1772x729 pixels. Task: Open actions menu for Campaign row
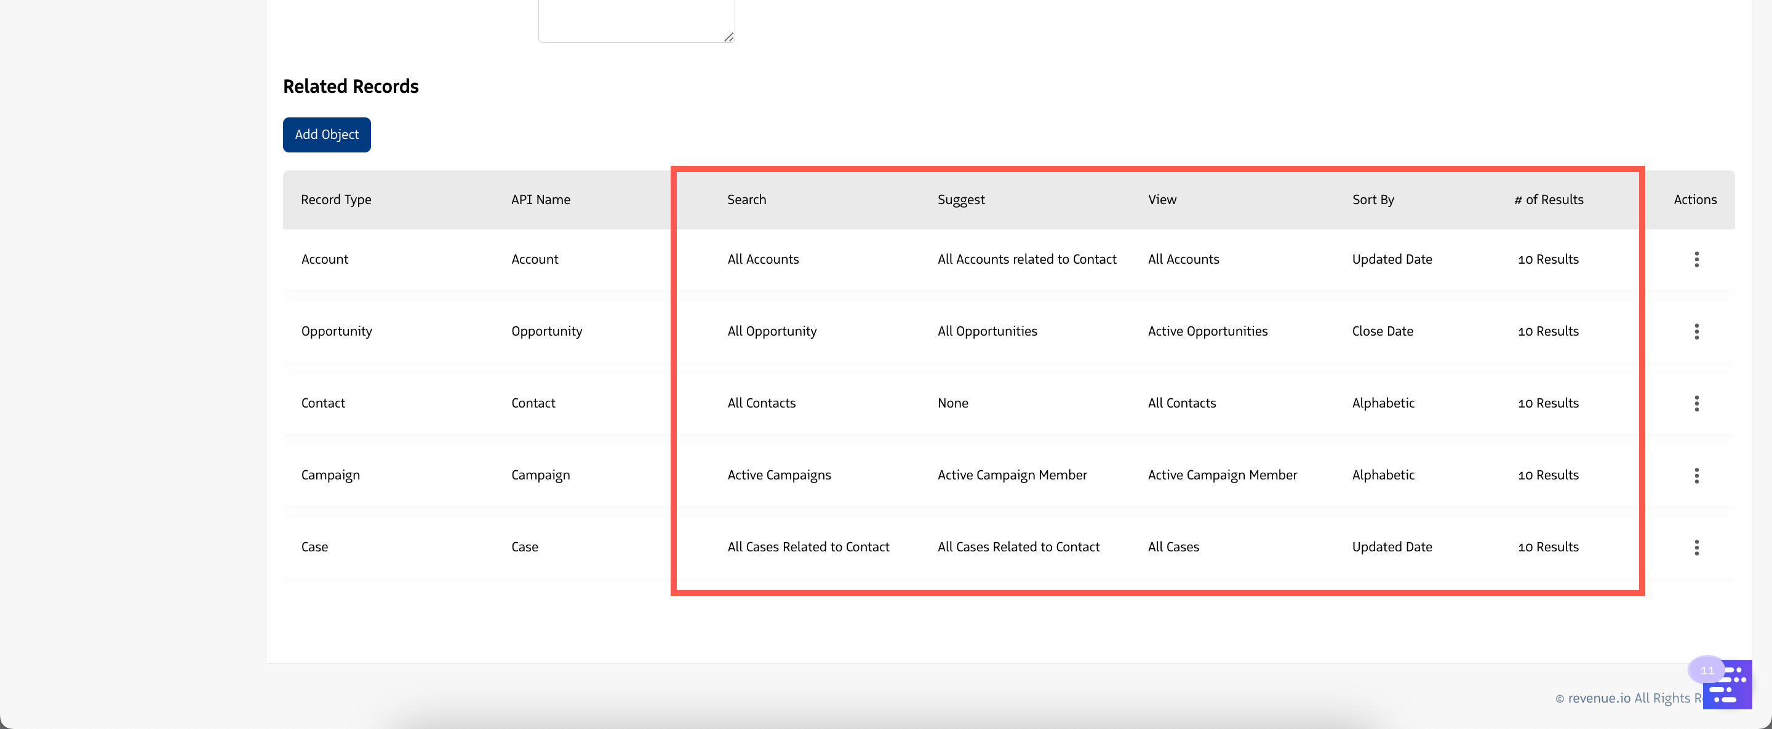tap(1696, 476)
